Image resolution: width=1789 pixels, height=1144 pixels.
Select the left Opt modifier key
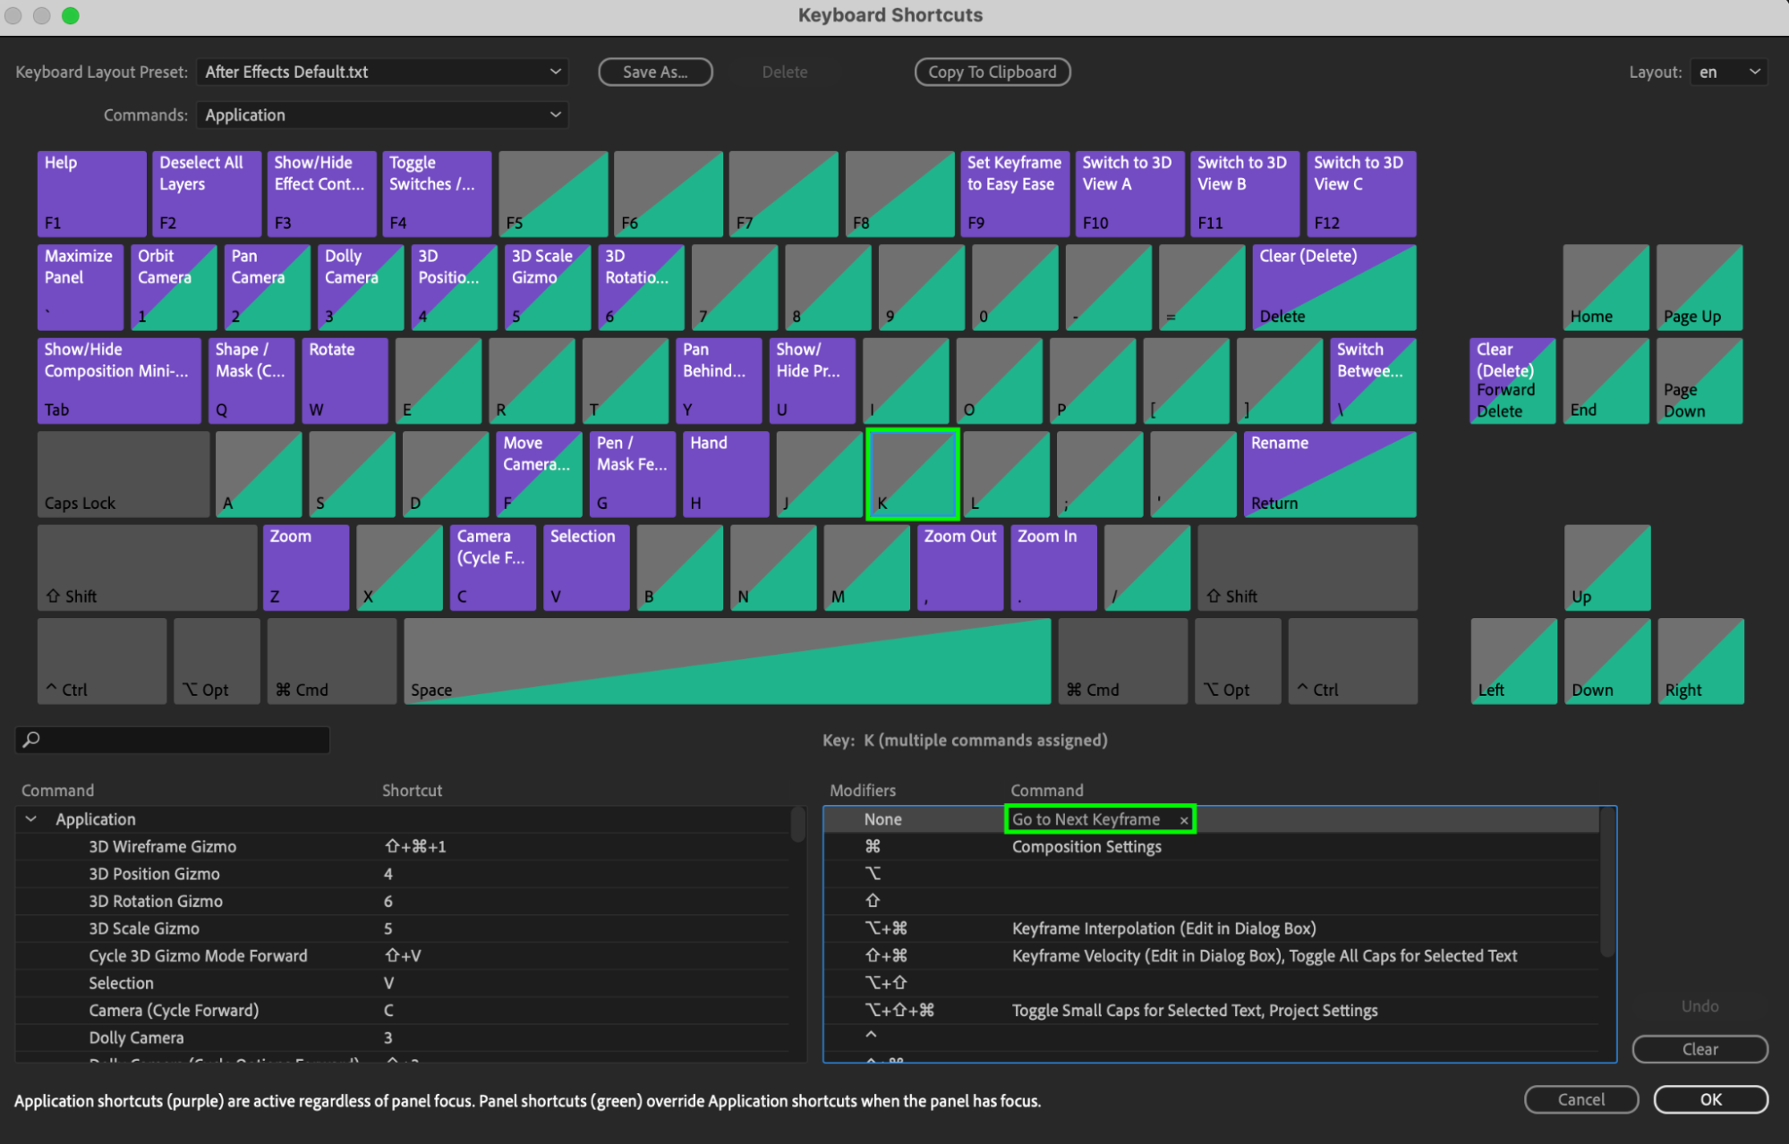tap(217, 661)
